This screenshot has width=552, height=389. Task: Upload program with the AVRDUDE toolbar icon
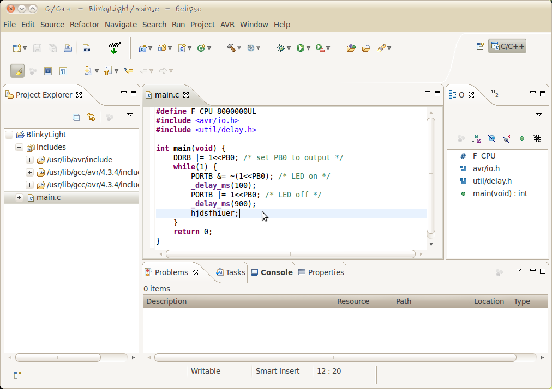click(x=115, y=47)
